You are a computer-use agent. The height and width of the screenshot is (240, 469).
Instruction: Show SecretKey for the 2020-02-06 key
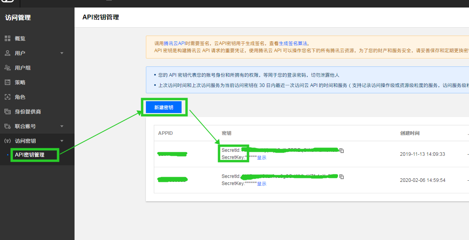click(x=262, y=183)
